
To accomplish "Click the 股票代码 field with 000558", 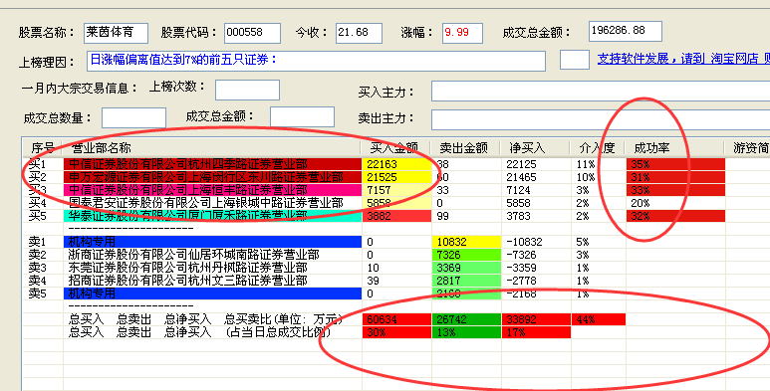I will [252, 33].
